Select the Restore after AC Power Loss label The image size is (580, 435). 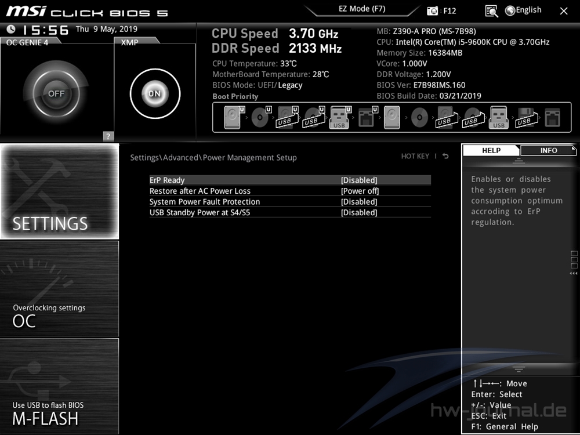[200, 191]
